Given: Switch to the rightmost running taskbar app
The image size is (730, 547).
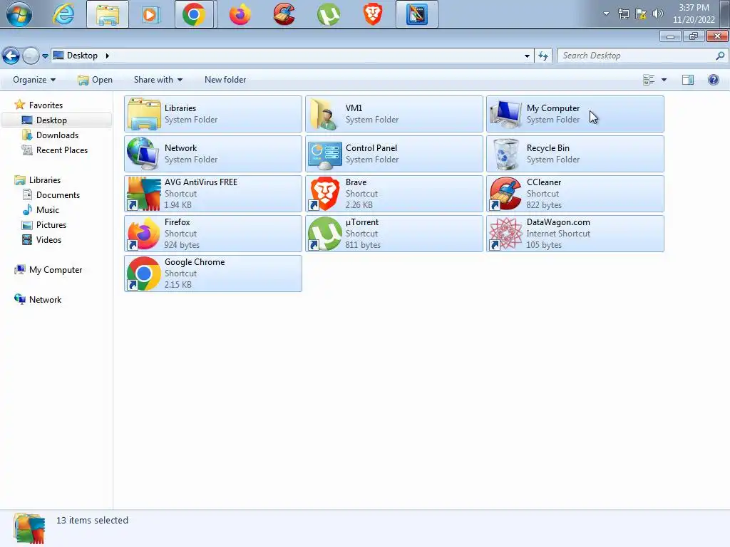Looking at the screenshot, I should (x=416, y=14).
